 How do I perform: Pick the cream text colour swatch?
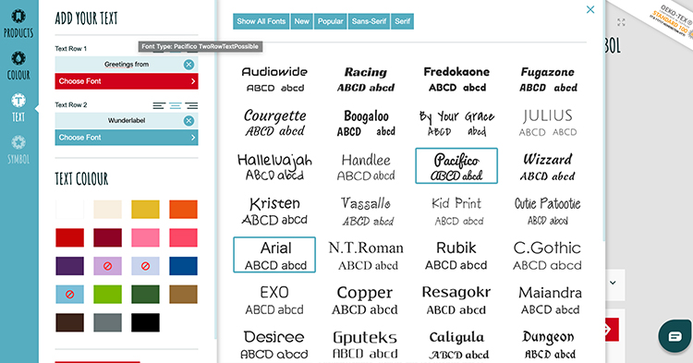(x=107, y=210)
